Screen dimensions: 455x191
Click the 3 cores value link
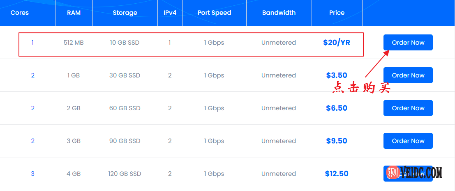32,174
